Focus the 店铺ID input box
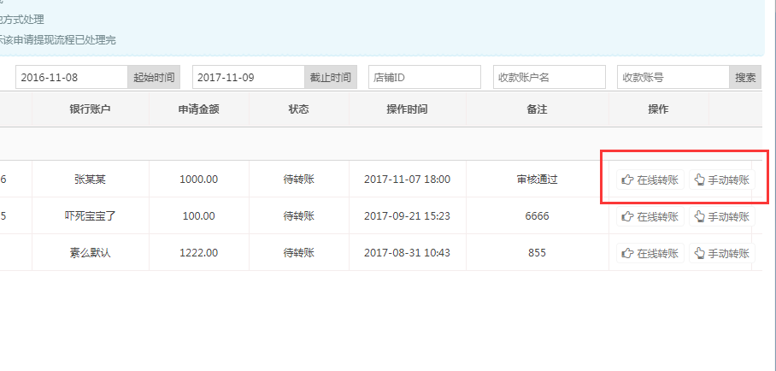Viewport: 776px width, 371px height. [x=425, y=77]
